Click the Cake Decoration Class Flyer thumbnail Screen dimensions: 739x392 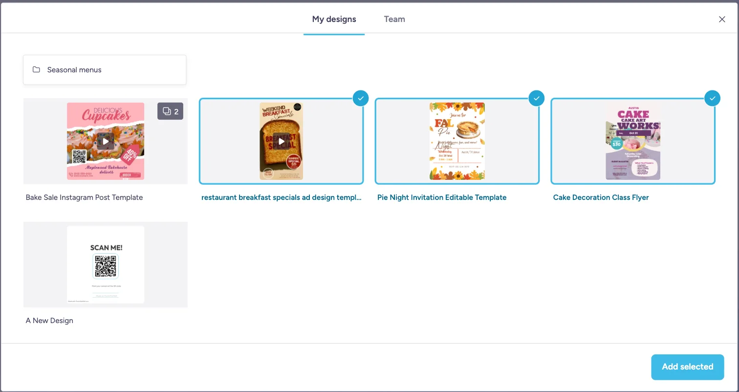633,141
